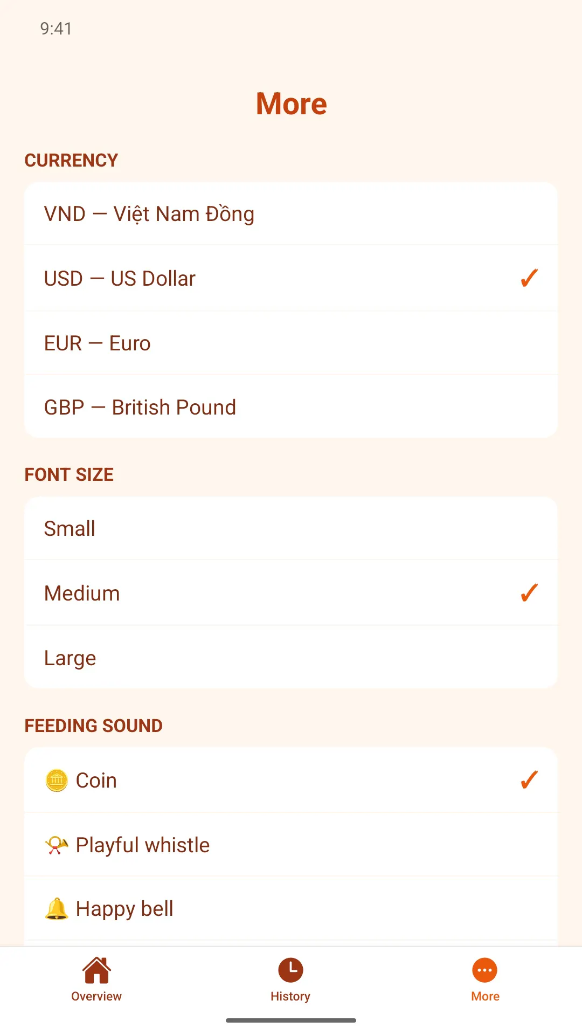Pick the Coin feeding sound row
Image resolution: width=582 pixels, height=1035 pixels.
[x=291, y=780]
